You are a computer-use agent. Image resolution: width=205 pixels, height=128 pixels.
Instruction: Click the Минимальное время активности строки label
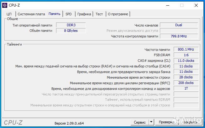(x=139, y=77)
